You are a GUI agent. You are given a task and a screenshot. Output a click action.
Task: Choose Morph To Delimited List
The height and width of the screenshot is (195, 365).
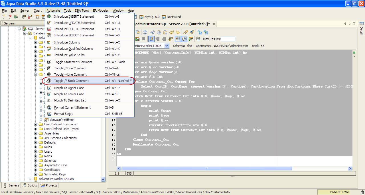coord(90,100)
